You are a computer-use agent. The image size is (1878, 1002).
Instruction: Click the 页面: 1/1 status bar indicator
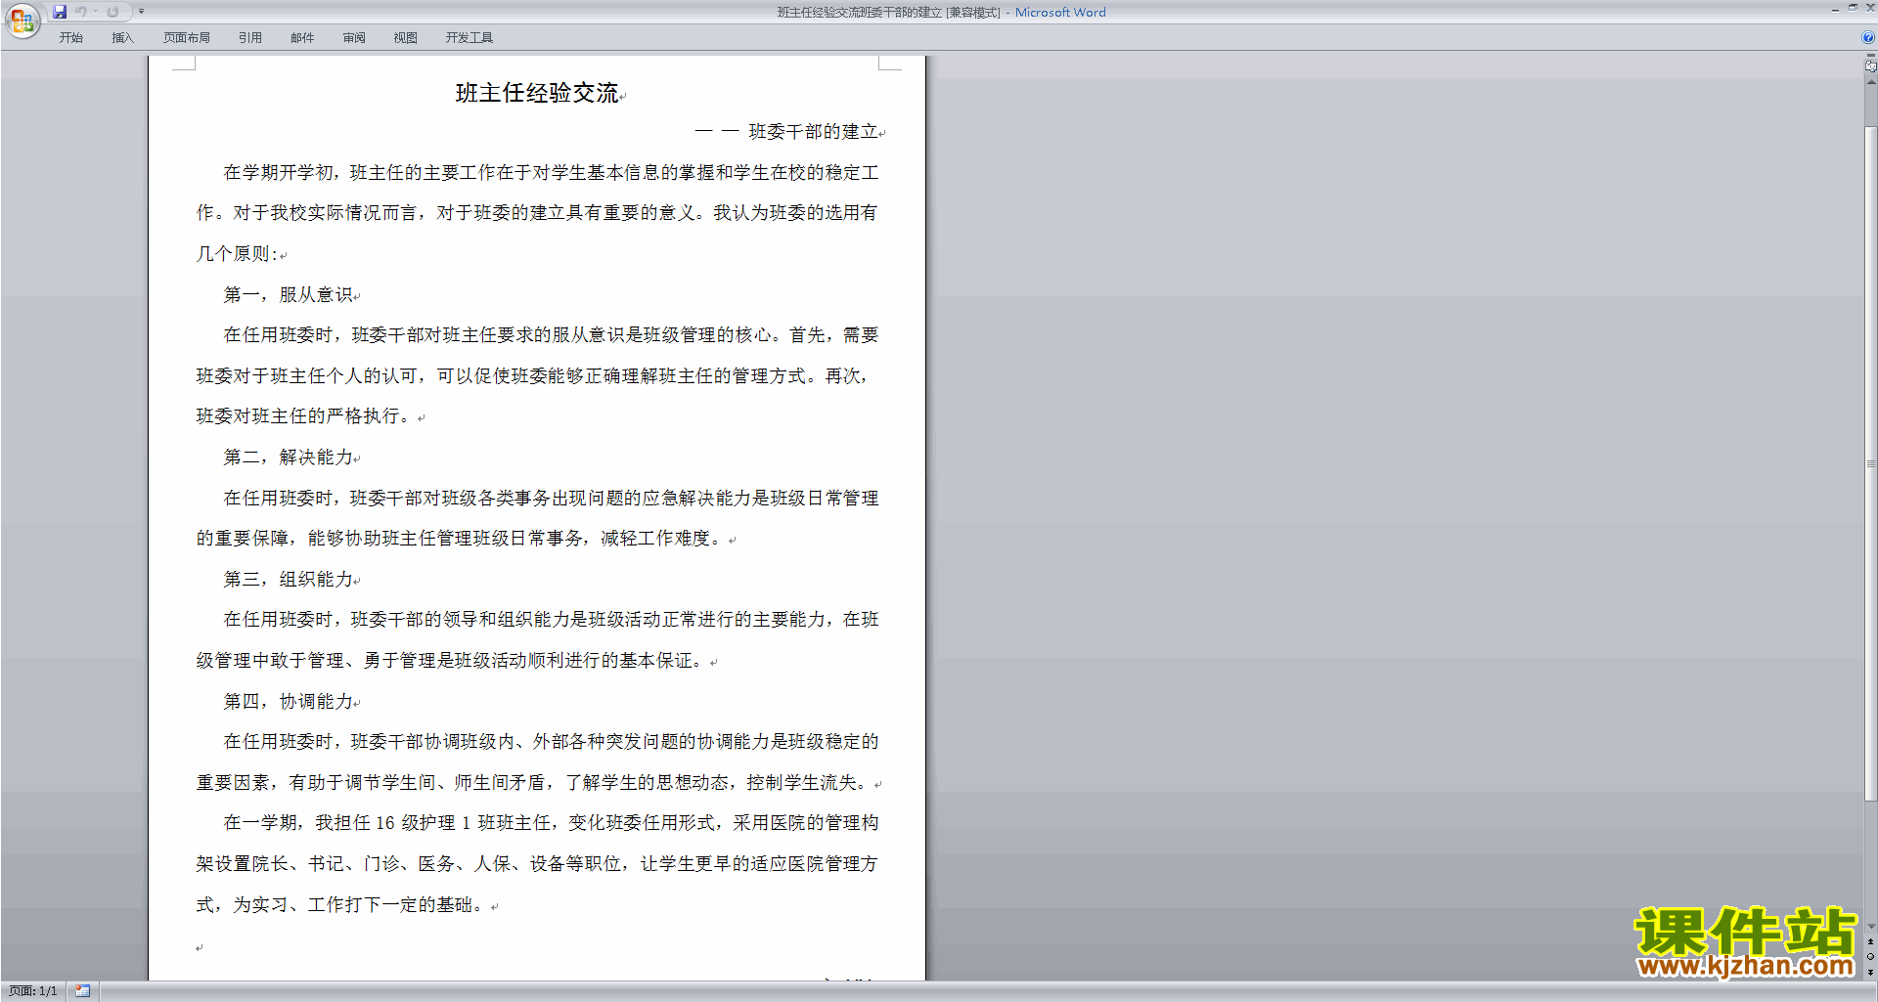coord(33,991)
